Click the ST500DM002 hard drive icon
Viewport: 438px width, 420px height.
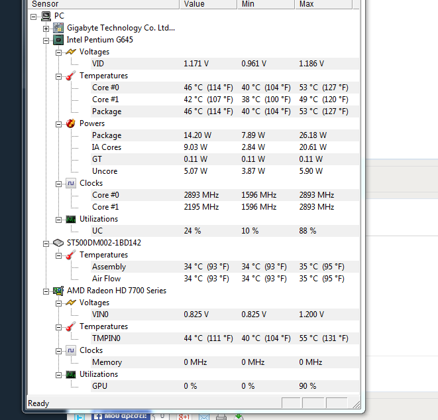click(58, 243)
